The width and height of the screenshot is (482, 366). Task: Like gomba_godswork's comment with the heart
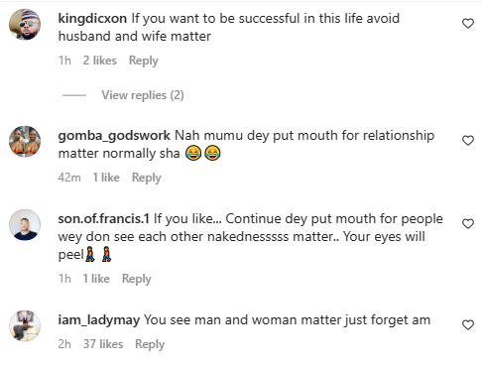tap(468, 141)
